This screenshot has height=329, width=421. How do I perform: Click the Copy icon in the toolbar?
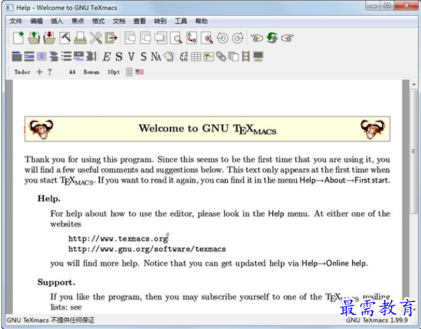(146, 38)
